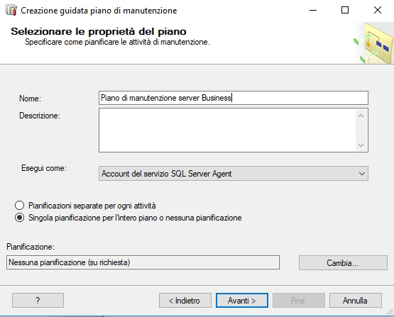Click the Cambia... button
The height and width of the screenshot is (317, 394).
[343, 263]
